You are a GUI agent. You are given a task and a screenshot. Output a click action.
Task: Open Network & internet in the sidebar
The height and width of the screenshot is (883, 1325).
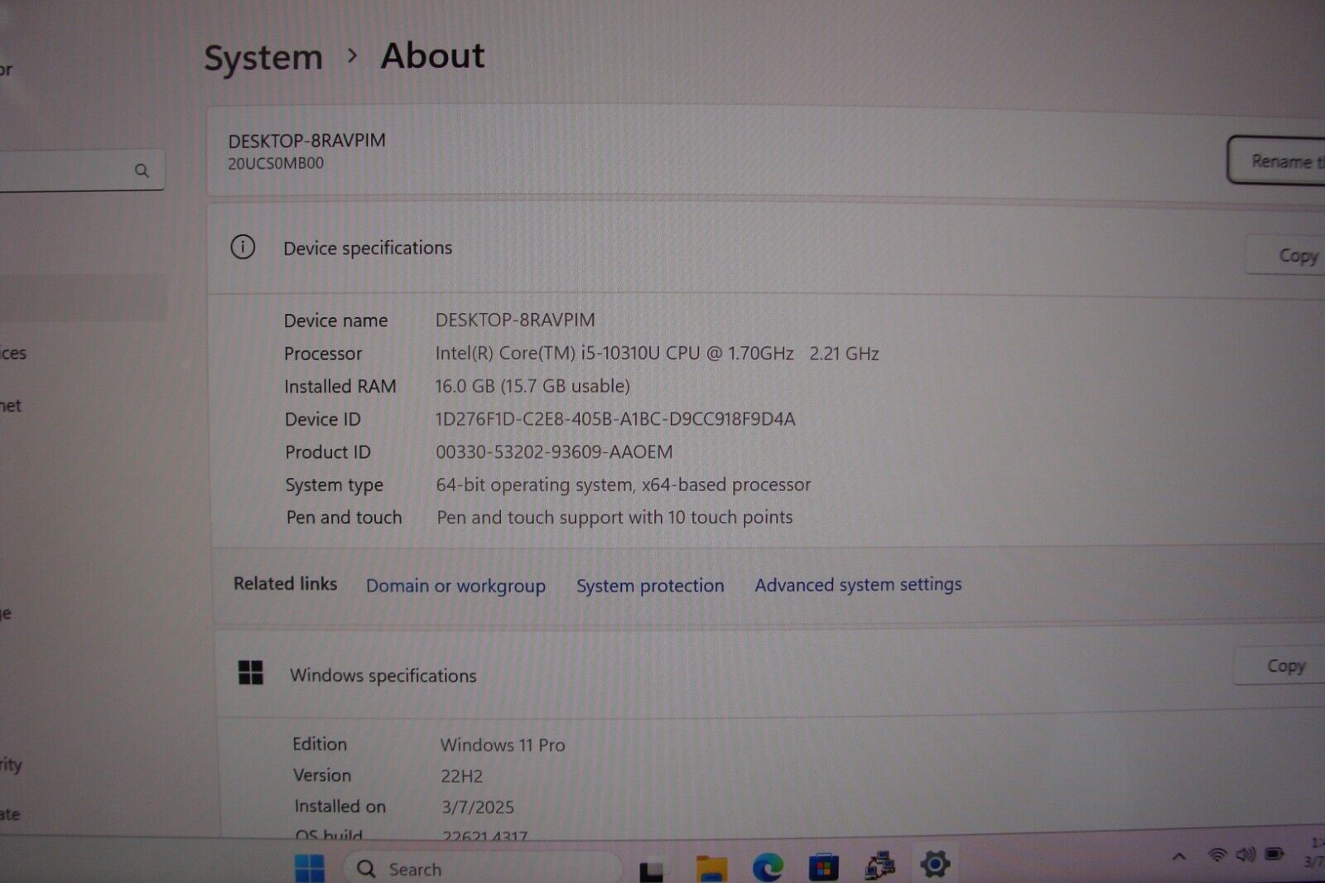pyautogui.click(x=10, y=406)
